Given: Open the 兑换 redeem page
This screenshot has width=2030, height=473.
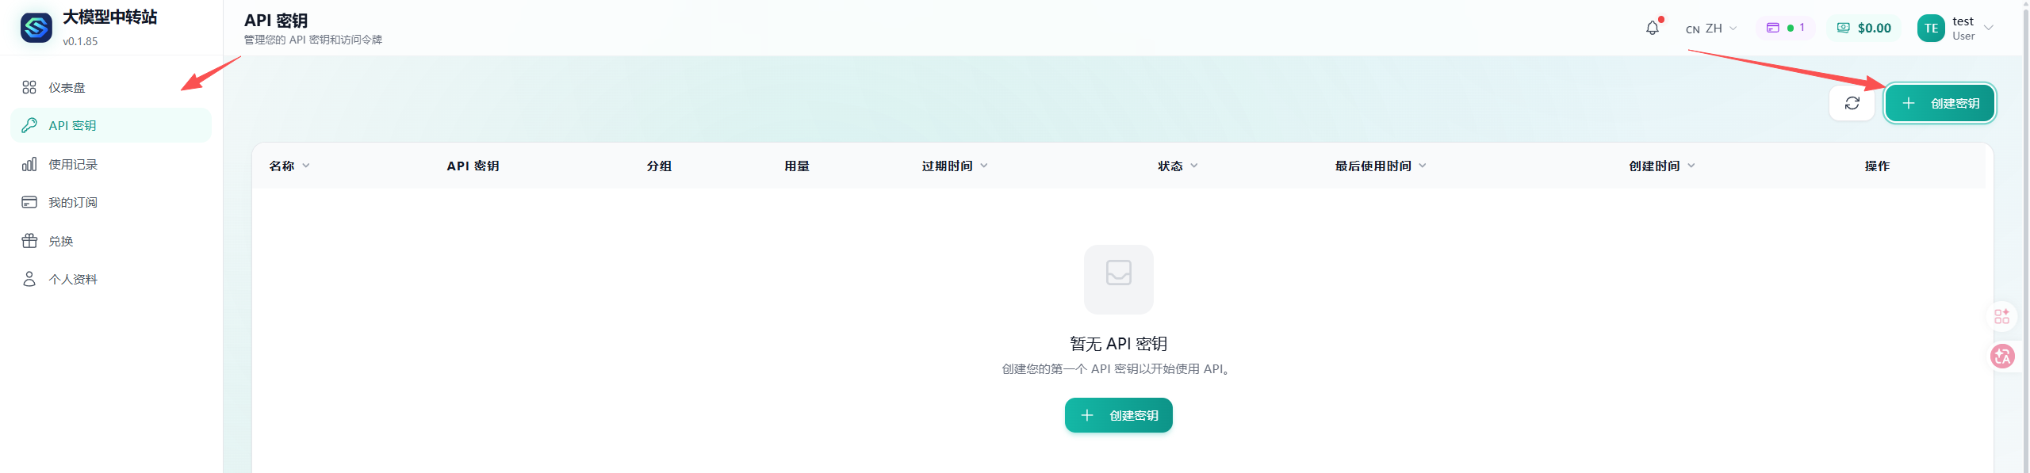Looking at the screenshot, I should (x=111, y=241).
